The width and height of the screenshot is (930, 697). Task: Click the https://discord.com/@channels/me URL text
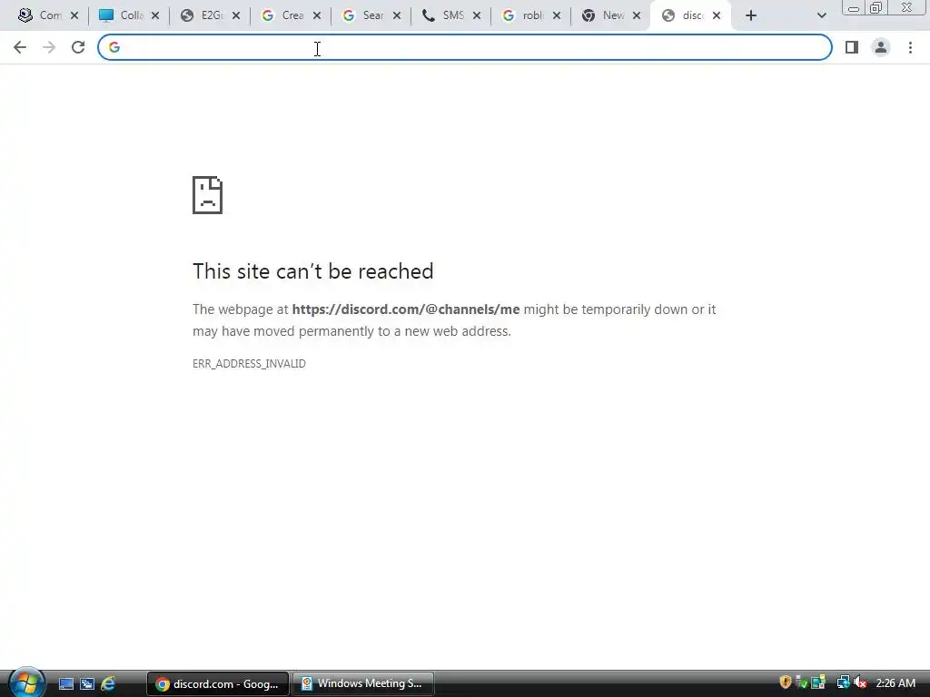[x=406, y=309]
